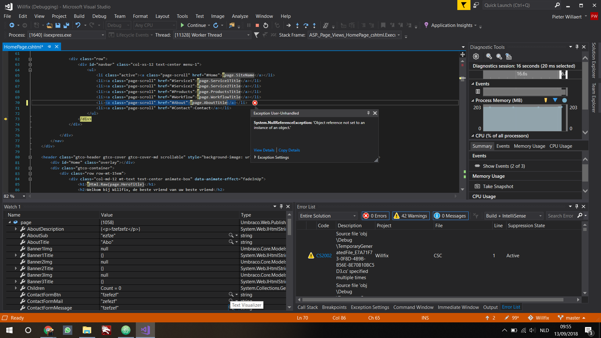
Task: Click Zoom Out icon in Diagnostic Tools
Action: click(x=499, y=56)
